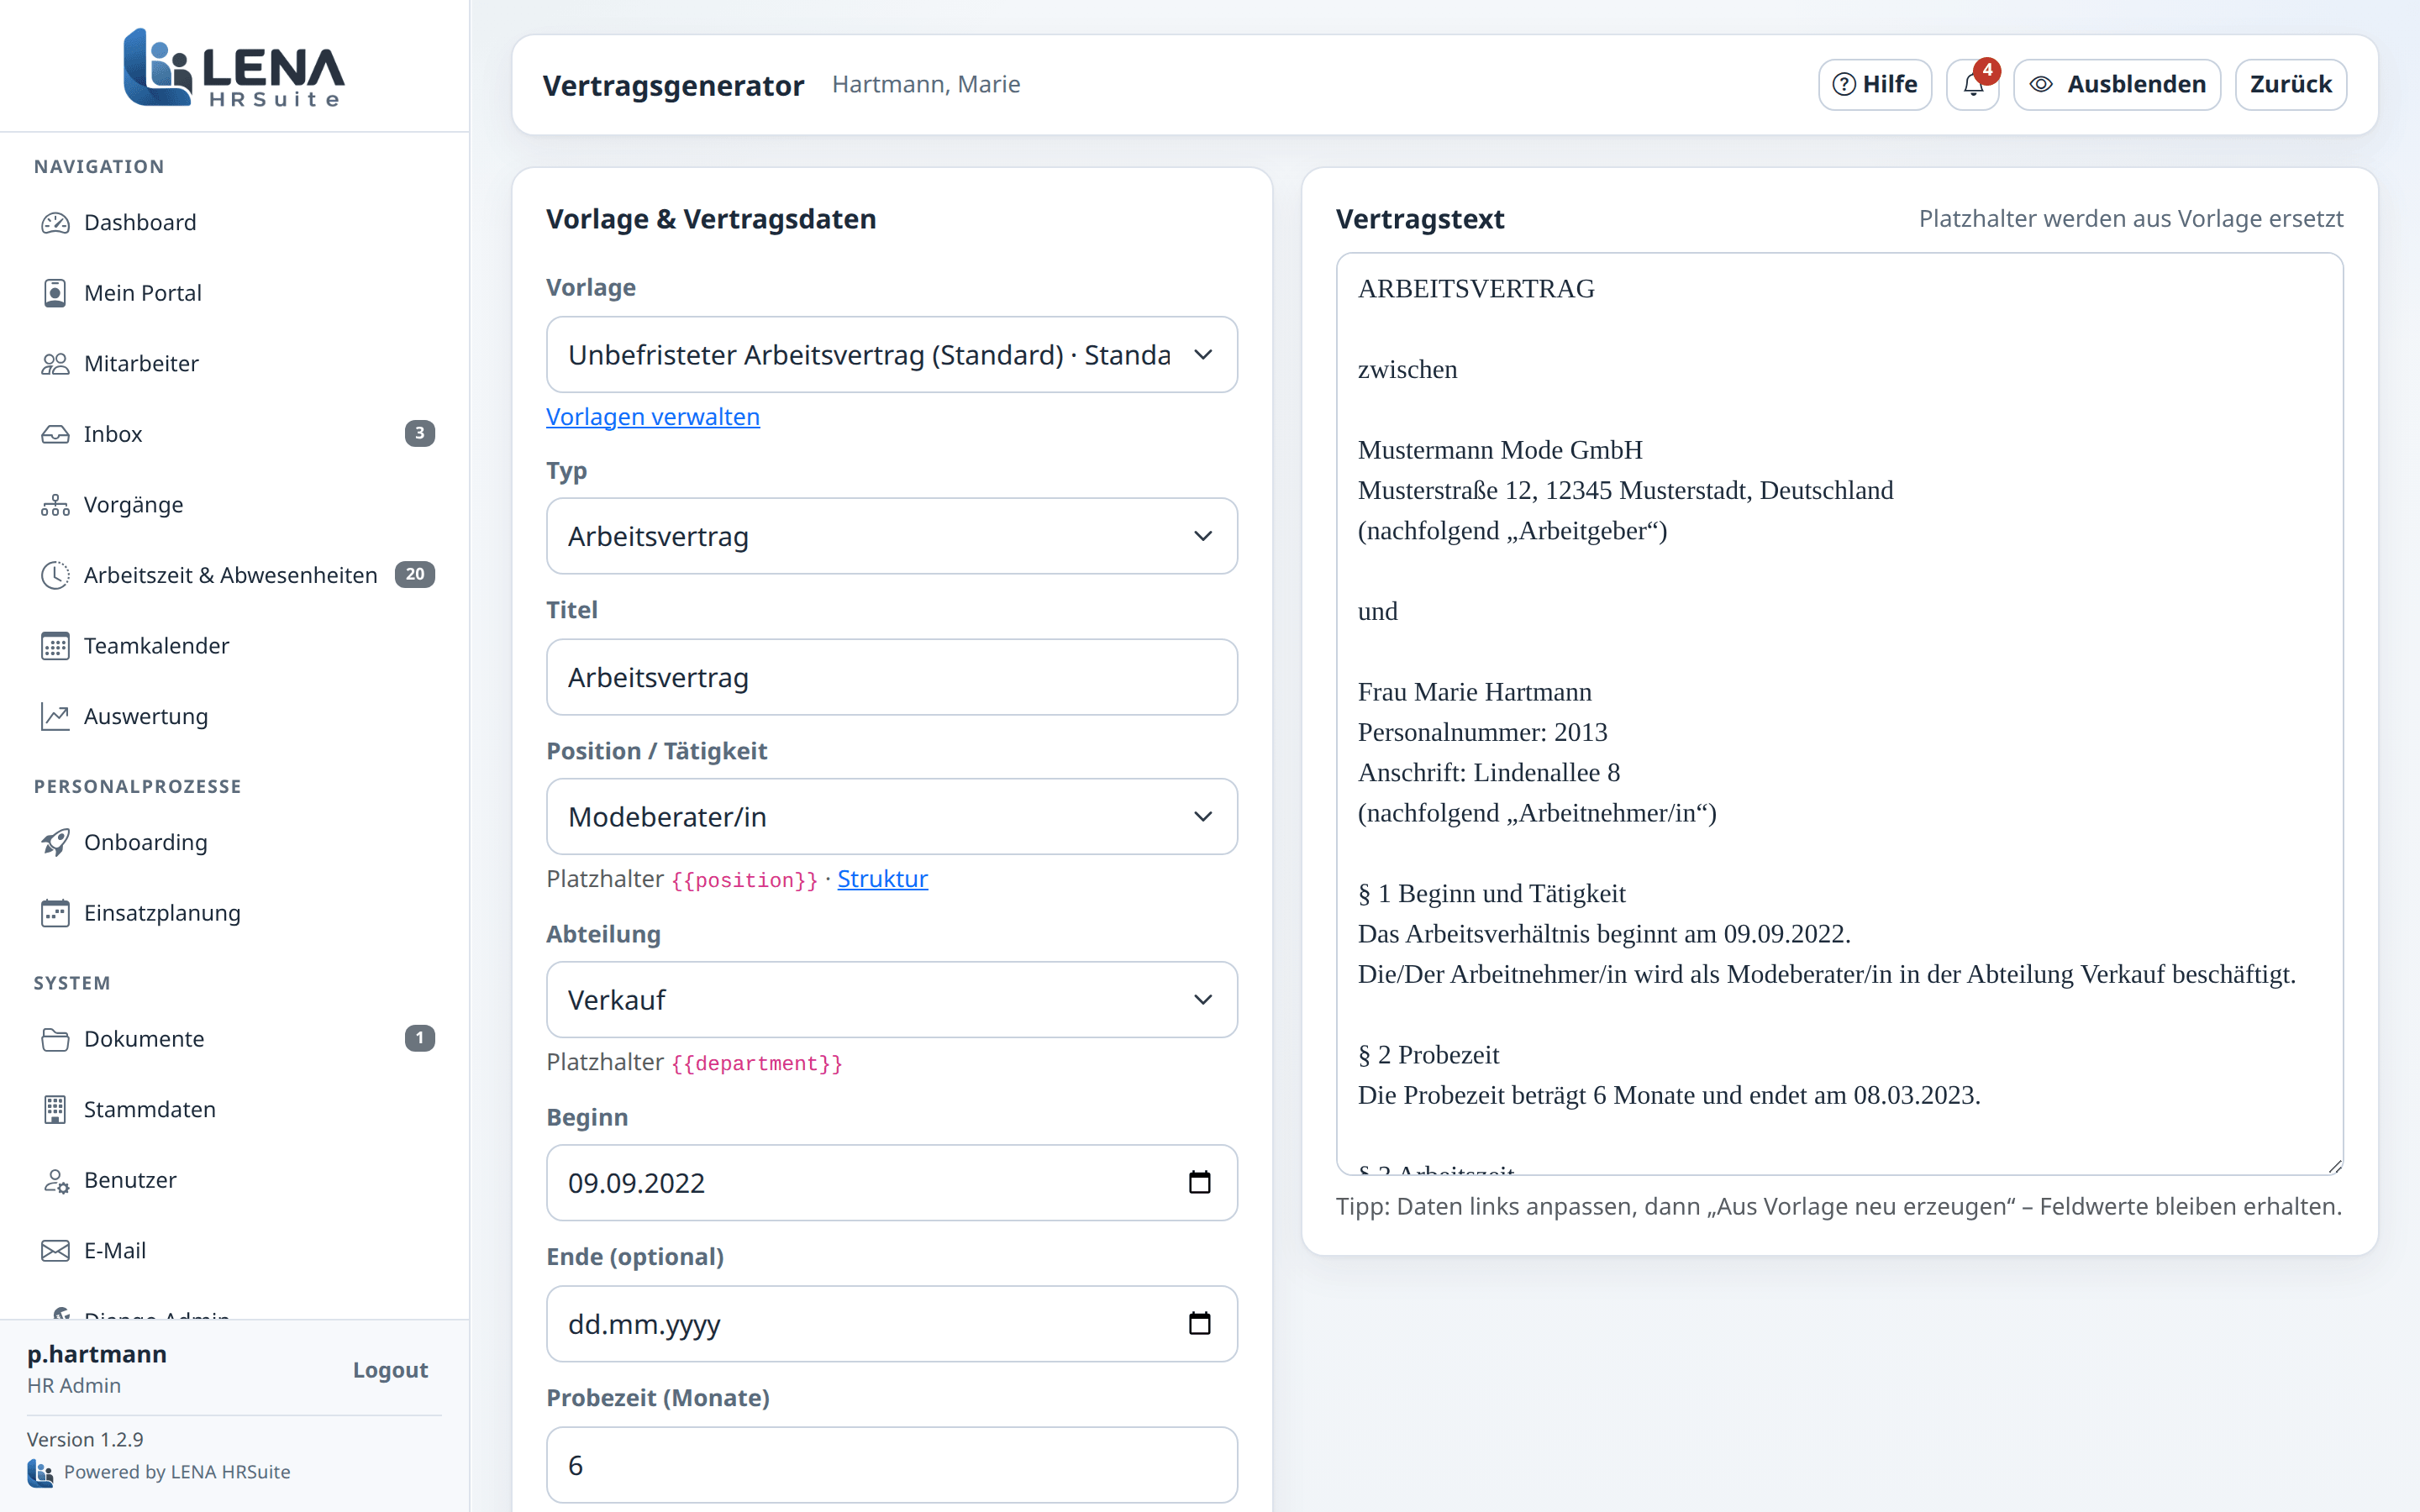Click the Stammdaten building icon
Image resolution: width=2420 pixels, height=1512 pixels.
(55, 1109)
